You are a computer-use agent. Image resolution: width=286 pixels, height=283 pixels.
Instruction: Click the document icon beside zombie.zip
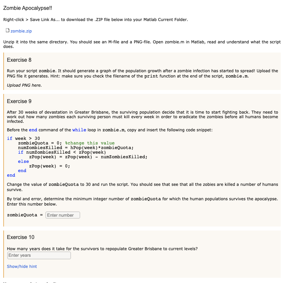tap(7, 30)
